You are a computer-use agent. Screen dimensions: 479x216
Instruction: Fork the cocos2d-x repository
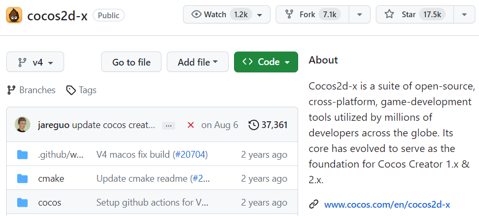click(x=312, y=15)
